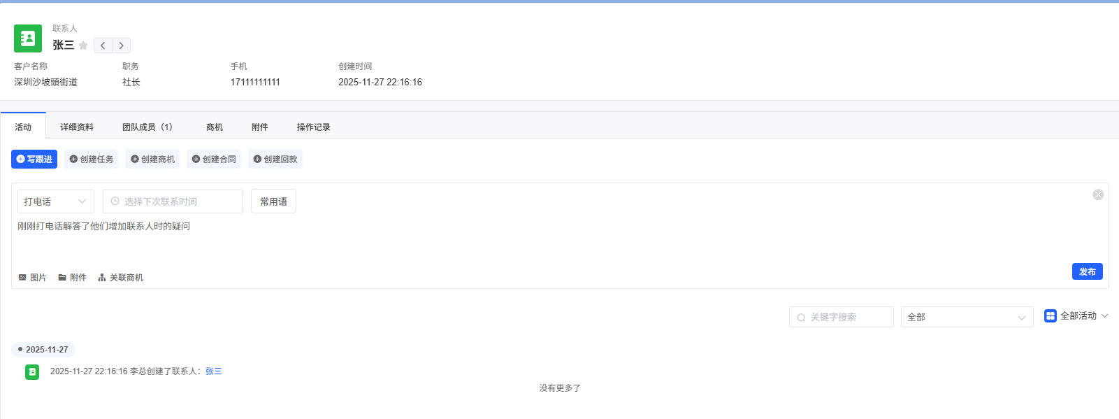Go to the next contact record
Image resolution: width=1119 pixels, height=419 pixels.
pos(121,45)
